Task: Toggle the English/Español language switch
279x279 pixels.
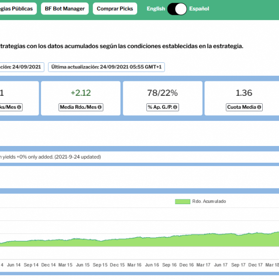Action: (177, 9)
